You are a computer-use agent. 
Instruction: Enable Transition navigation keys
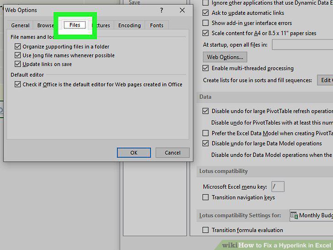pos(205,197)
